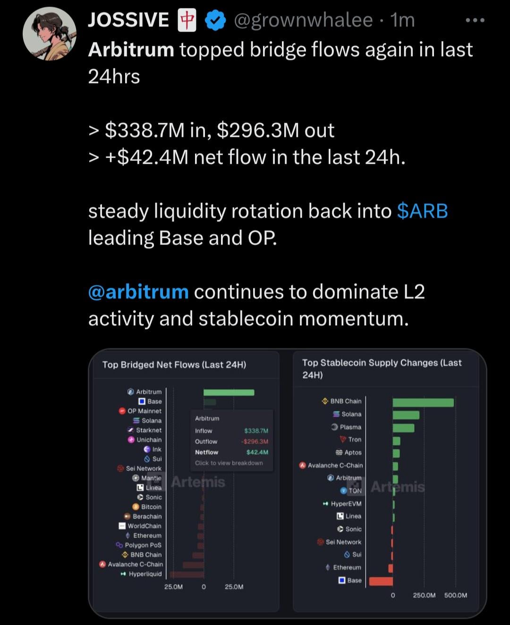Follow the @arbitrum mention link
The width and height of the screenshot is (510, 625).
click(138, 292)
